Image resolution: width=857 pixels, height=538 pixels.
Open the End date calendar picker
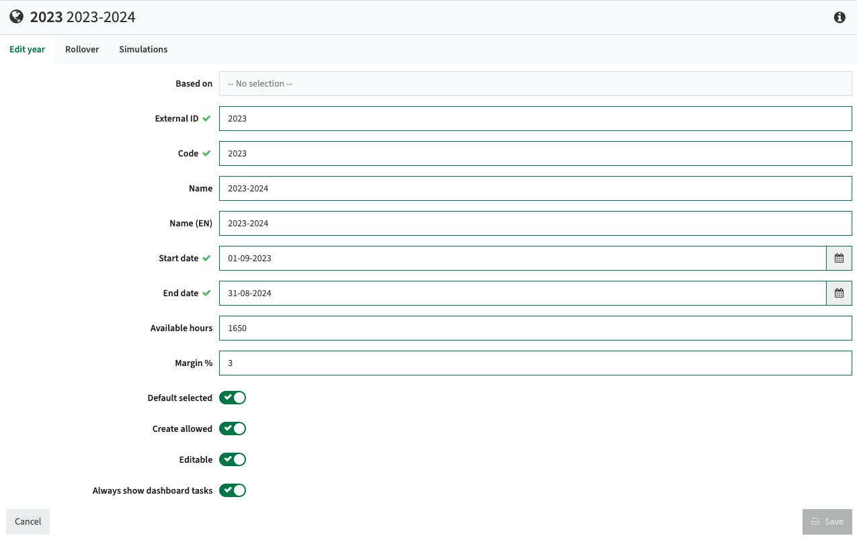click(x=839, y=293)
